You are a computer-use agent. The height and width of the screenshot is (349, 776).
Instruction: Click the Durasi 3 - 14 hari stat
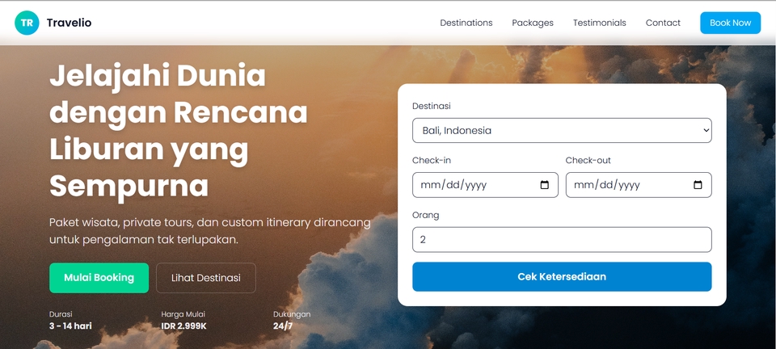(70, 320)
